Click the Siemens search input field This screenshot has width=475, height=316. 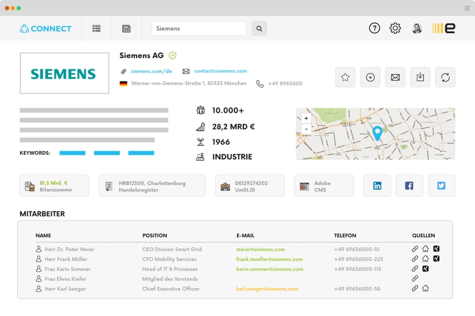coord(198,28)
